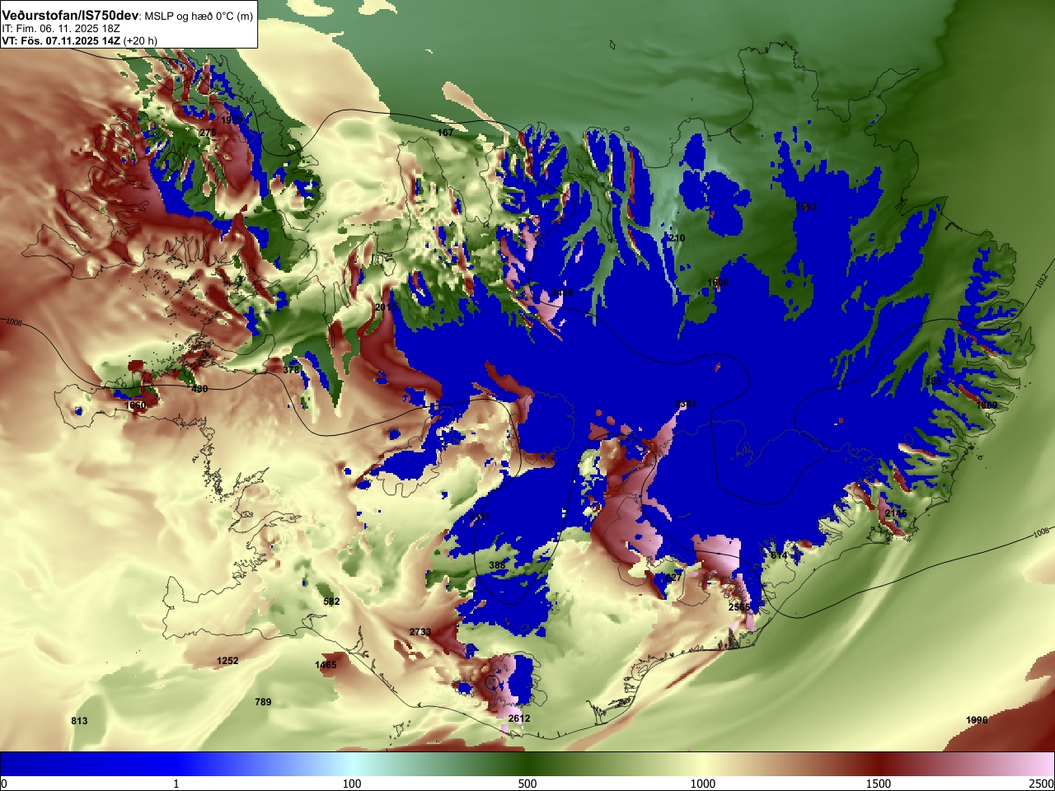Click the map value 275
1055x791 pixels.
click(x=208, y=133)
